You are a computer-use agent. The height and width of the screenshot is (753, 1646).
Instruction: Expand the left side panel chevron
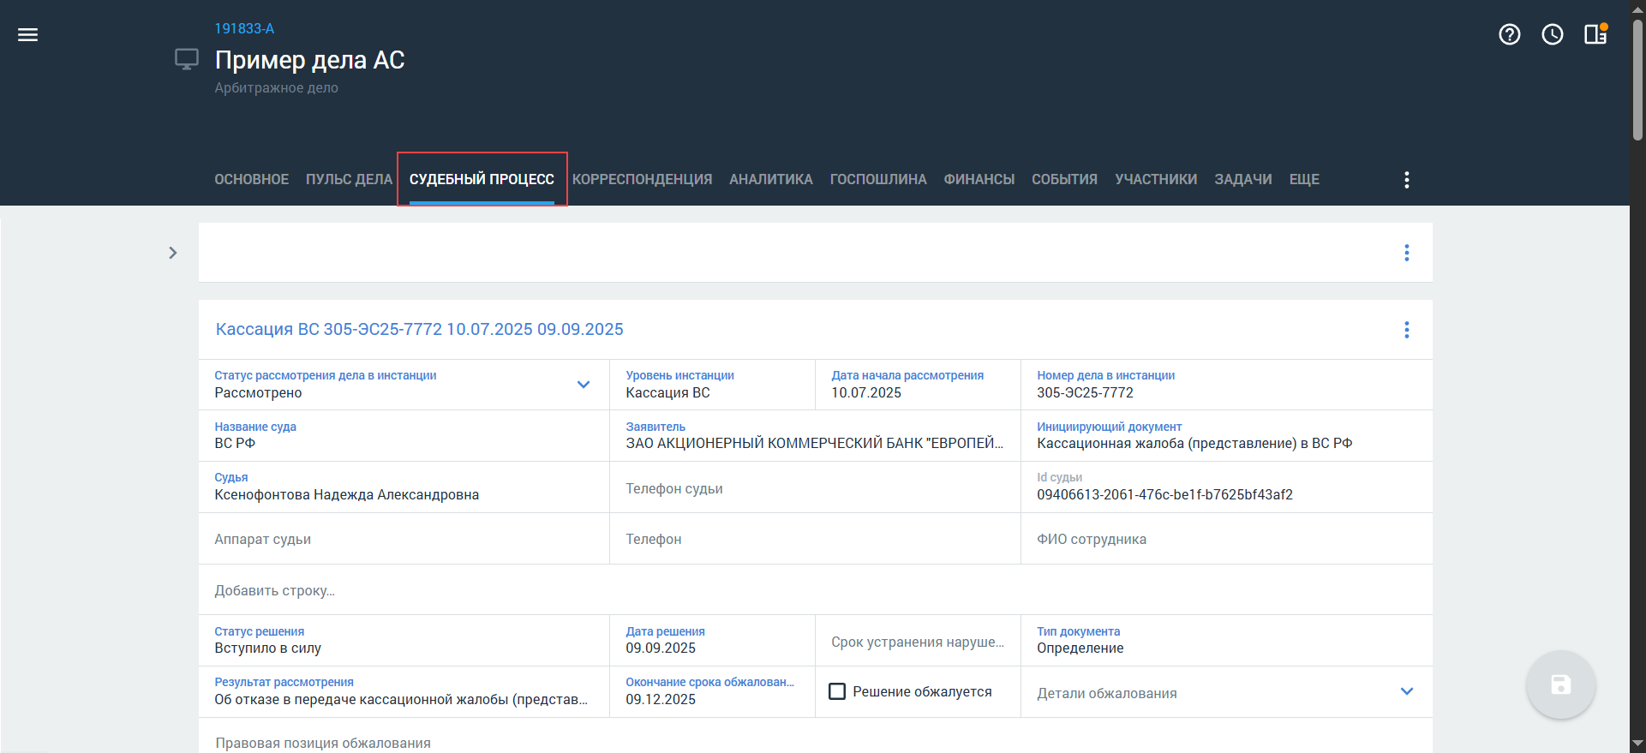[173, 253]
